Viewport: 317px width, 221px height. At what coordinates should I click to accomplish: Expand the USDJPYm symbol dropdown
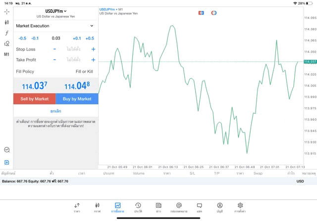pyautogui.click(x=56, y=11)
